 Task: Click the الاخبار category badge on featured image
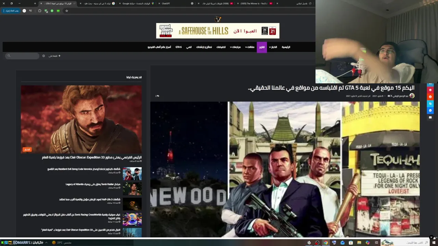point(27,149)
